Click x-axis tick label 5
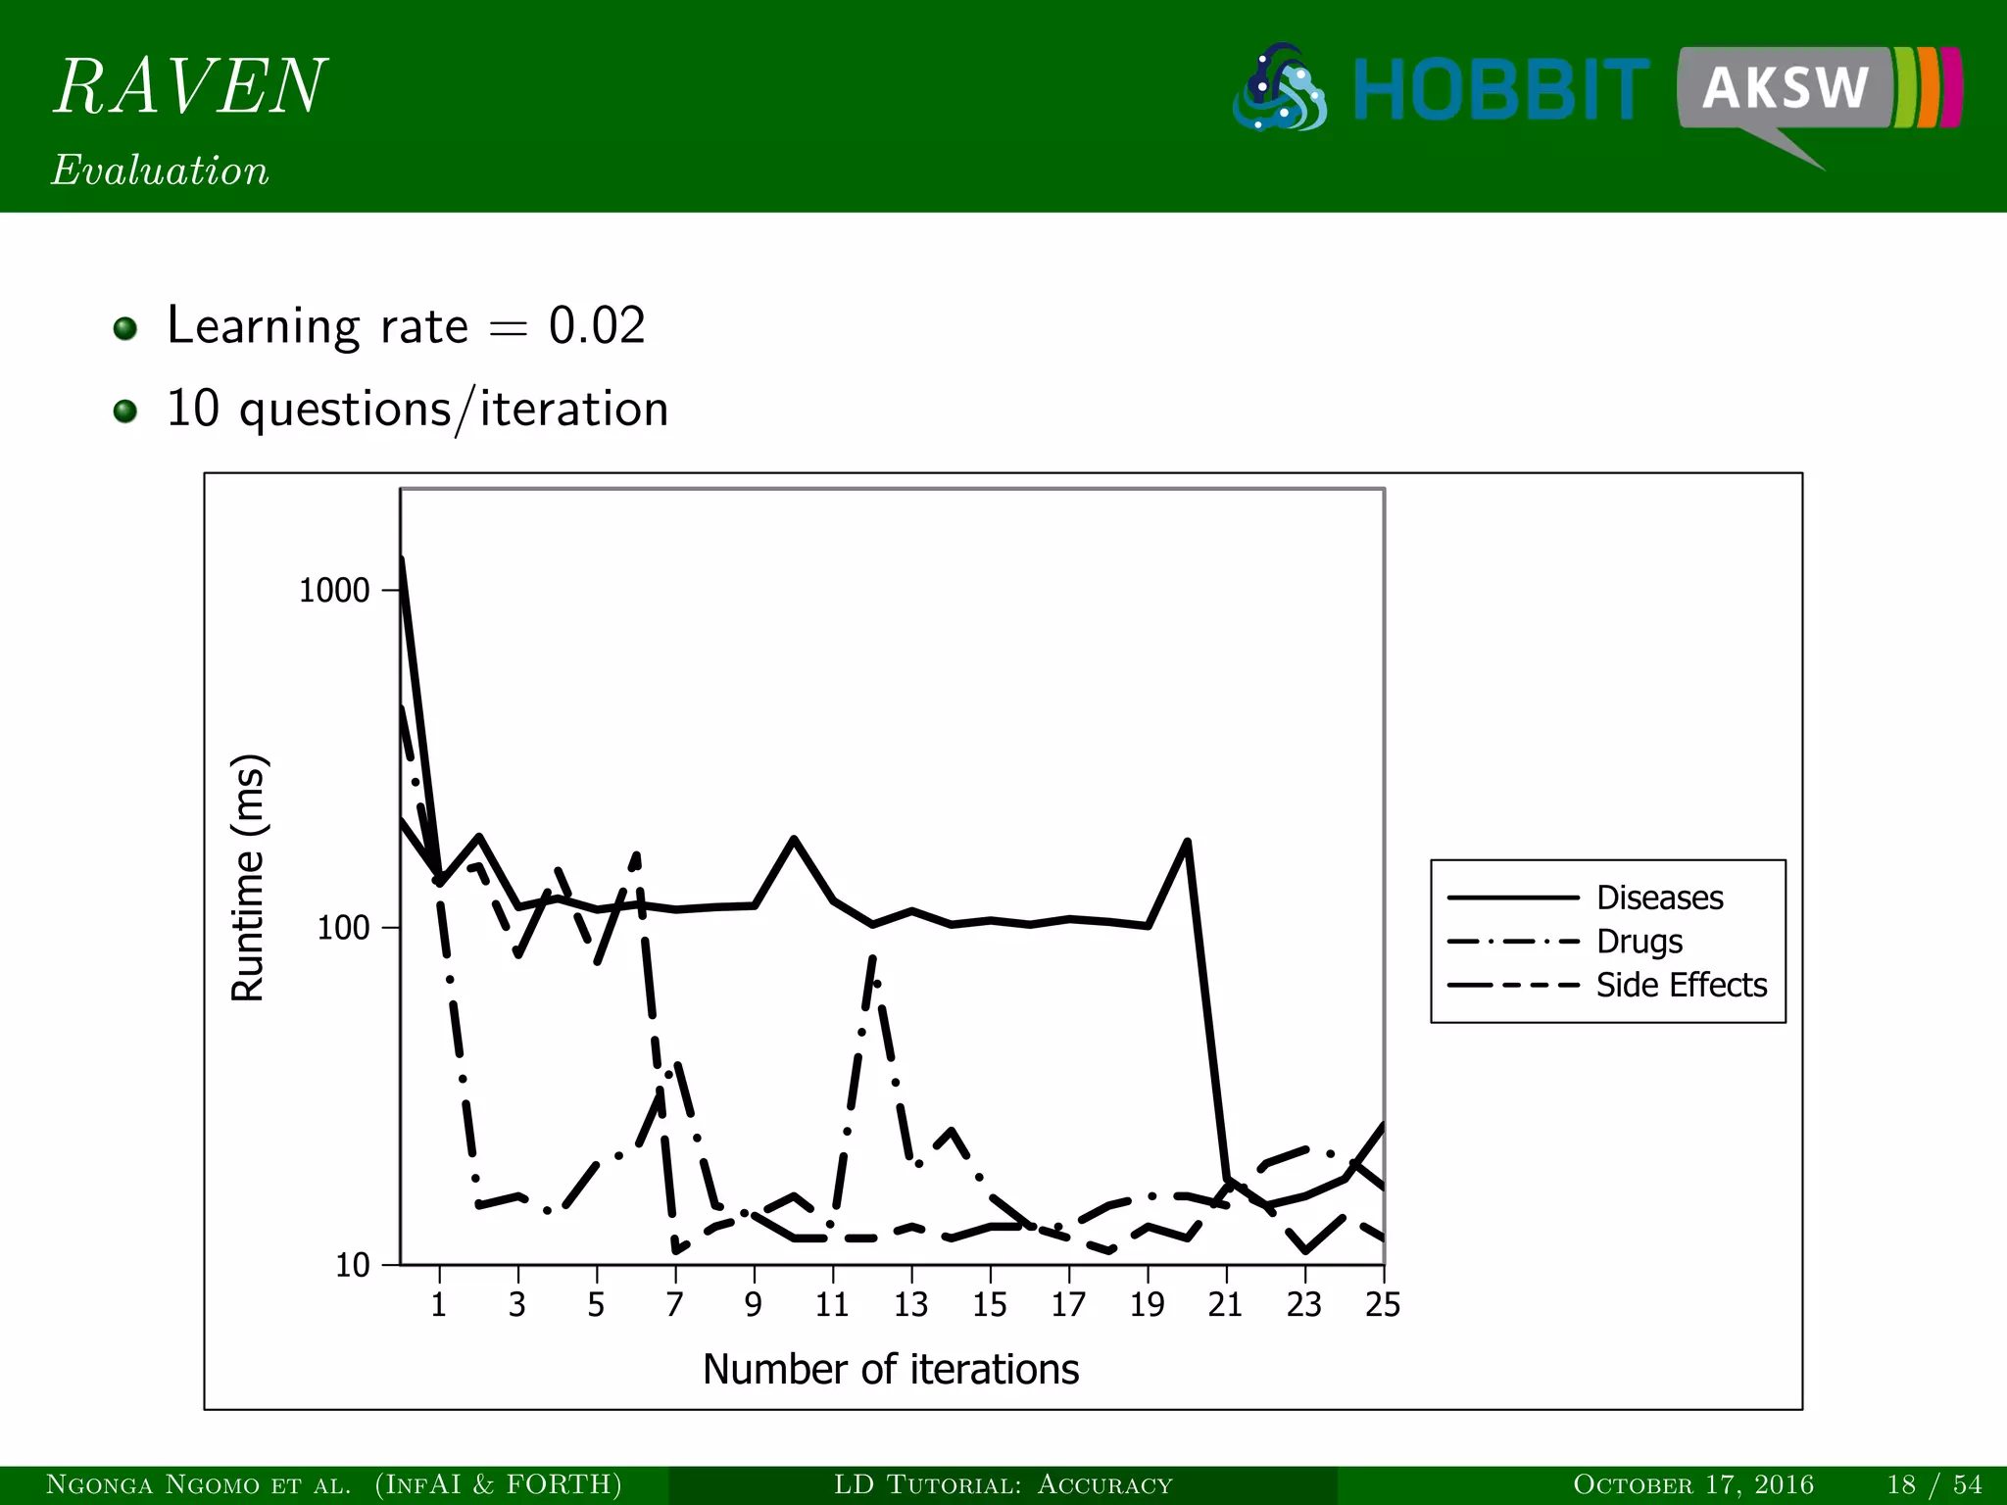Screen dimensions: 2007x1505 pyautogui.click(x=596, y=1304)
